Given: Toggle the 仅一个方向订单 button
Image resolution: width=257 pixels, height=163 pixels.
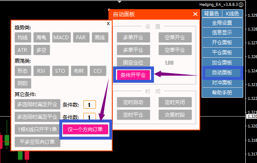Looking at the screenshot, I should pyautogui.click(x=86, y=129).
